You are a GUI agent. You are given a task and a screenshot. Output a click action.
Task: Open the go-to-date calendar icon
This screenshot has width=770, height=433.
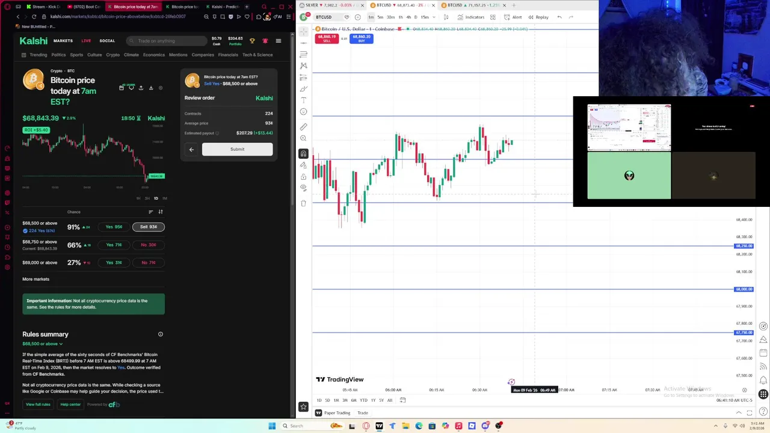coord(402,400)
